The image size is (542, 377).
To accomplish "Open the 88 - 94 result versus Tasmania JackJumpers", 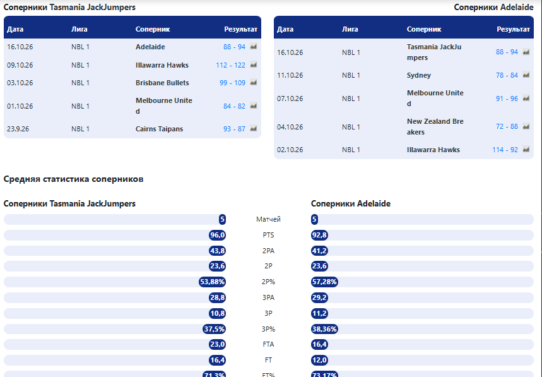I will coord(507,52).
